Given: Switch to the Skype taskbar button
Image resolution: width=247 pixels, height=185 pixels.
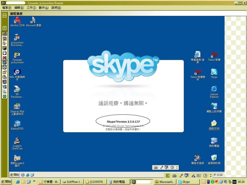Looking at the screenshot, I should tap(188, 182).
